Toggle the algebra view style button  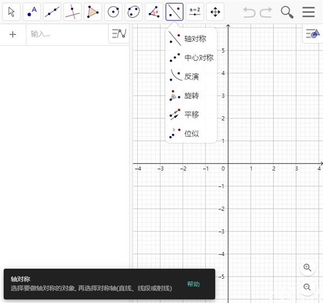(118, 34)
